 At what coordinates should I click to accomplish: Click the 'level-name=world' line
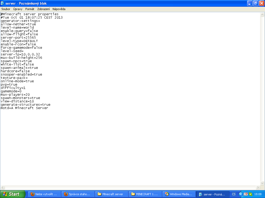coord(17,28)
